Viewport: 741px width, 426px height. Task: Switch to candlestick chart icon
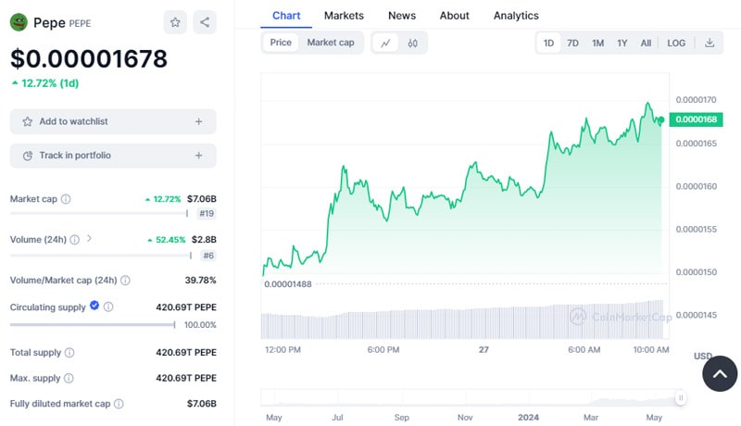pyautogui.click(x=412, y=43)
